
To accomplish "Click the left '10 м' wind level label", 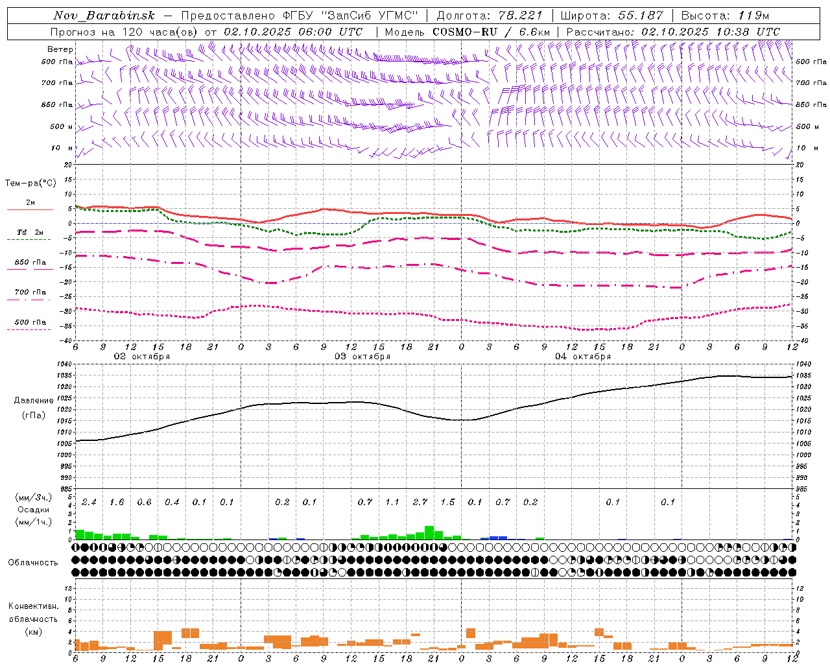I will pos(61,148).
